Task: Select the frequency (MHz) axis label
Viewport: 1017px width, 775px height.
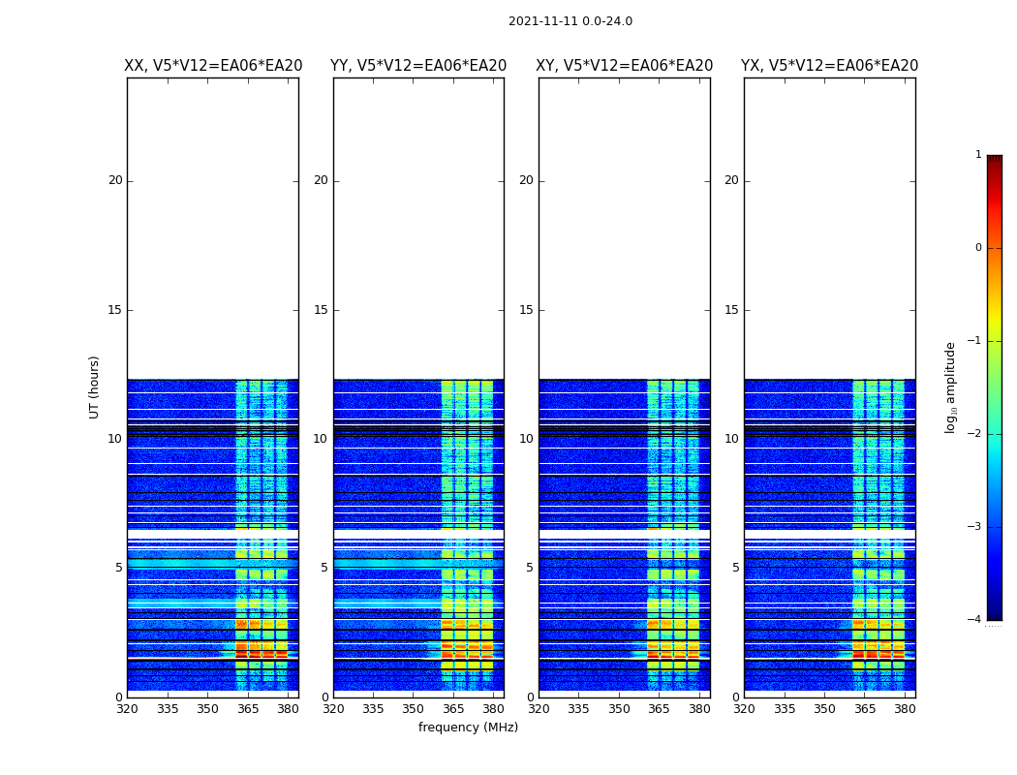Action: pyautogui.click(x=468, y=727)
